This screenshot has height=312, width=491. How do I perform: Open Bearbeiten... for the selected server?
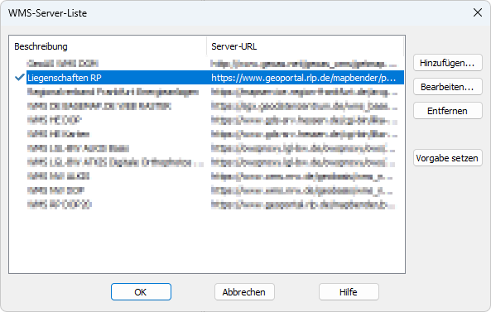pos(447,87)
